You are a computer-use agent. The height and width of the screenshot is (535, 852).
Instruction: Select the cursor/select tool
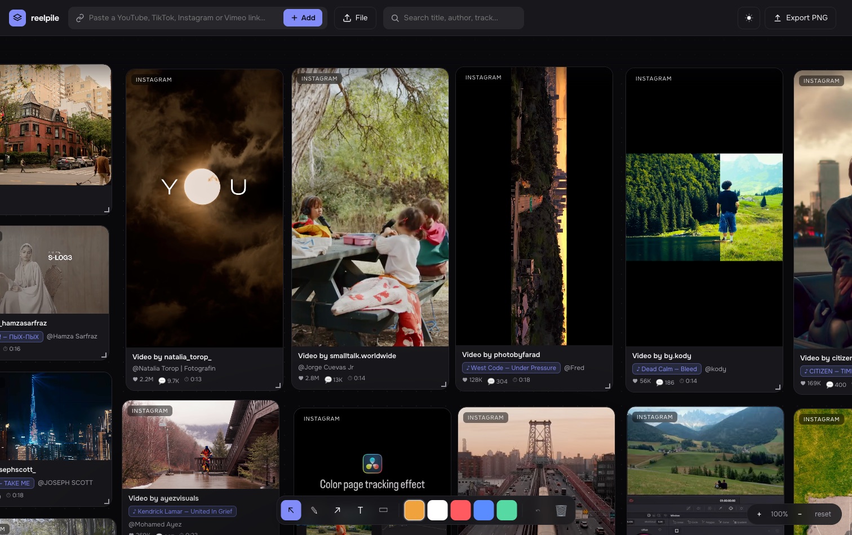point(291,510)
